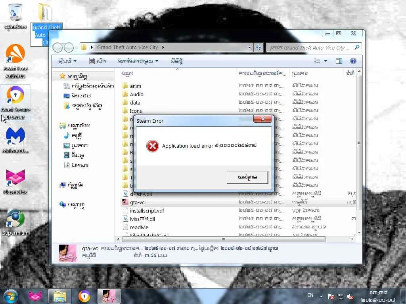Select the Icons folder

tap(132, 111)
